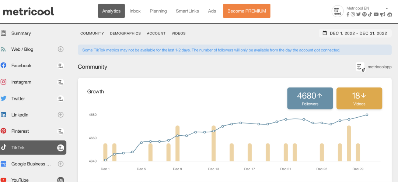Open Summary from the sidebar icon
This screenshot has height=182, width=398.
pyautogui.click(x=4, y=33)
